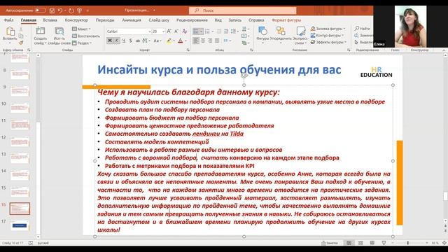Click the Save icon in title bar
448x252 pixels.
point(52,10)
